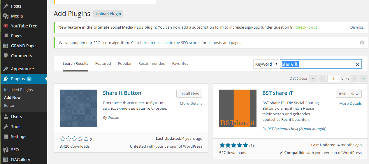This screenshot has width=369, height=164.
Task: Click the current page number field
Action: click(334, 78)
